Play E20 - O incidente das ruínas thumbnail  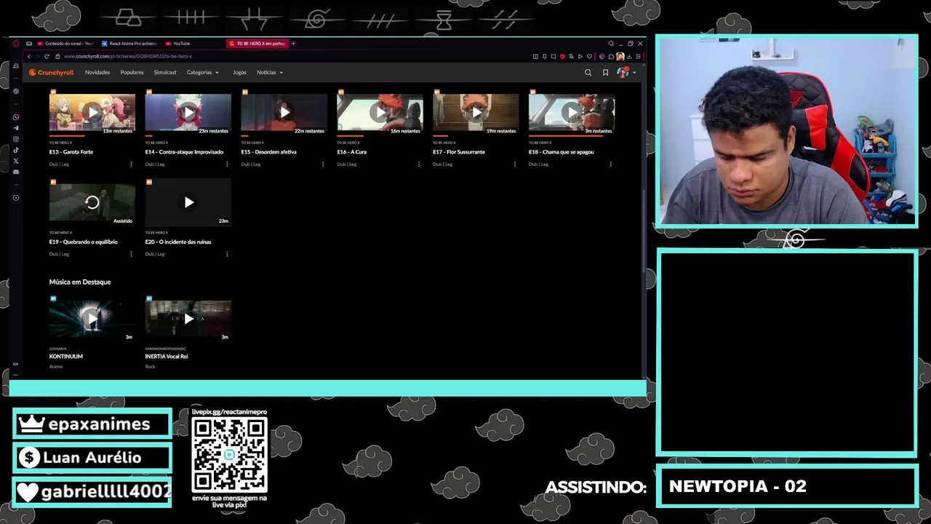coord(188,202)
